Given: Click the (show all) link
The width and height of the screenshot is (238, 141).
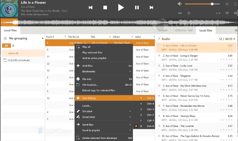Looking at the screenshot, I should point(13,53).
